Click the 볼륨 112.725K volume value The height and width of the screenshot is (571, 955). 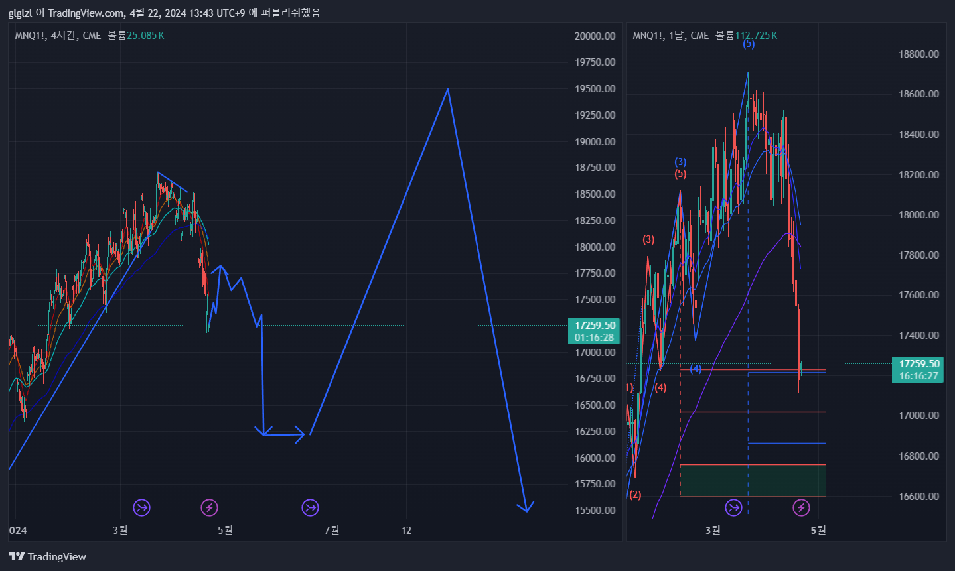click(746, 36)
